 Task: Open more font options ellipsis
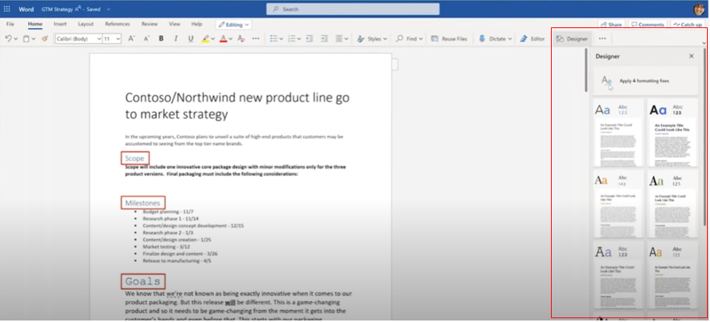click(256, 39)
